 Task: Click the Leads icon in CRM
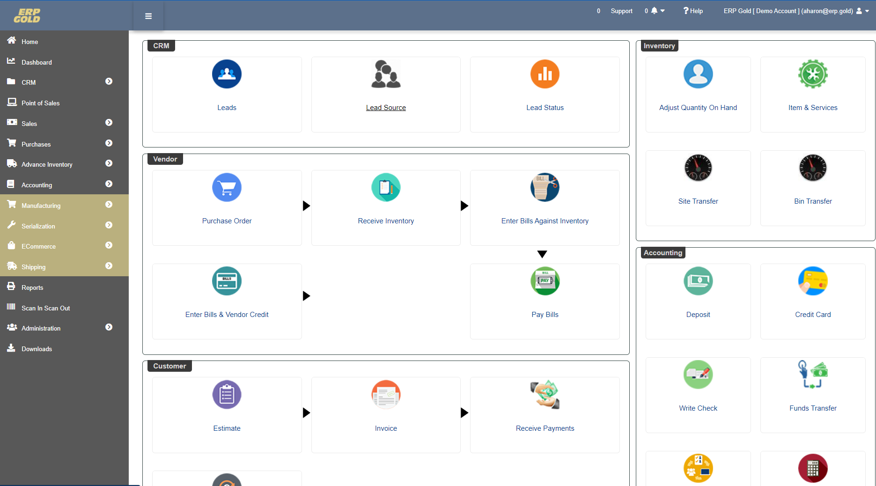click(227, 74)
